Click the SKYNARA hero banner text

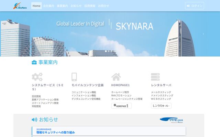[134, 26]
